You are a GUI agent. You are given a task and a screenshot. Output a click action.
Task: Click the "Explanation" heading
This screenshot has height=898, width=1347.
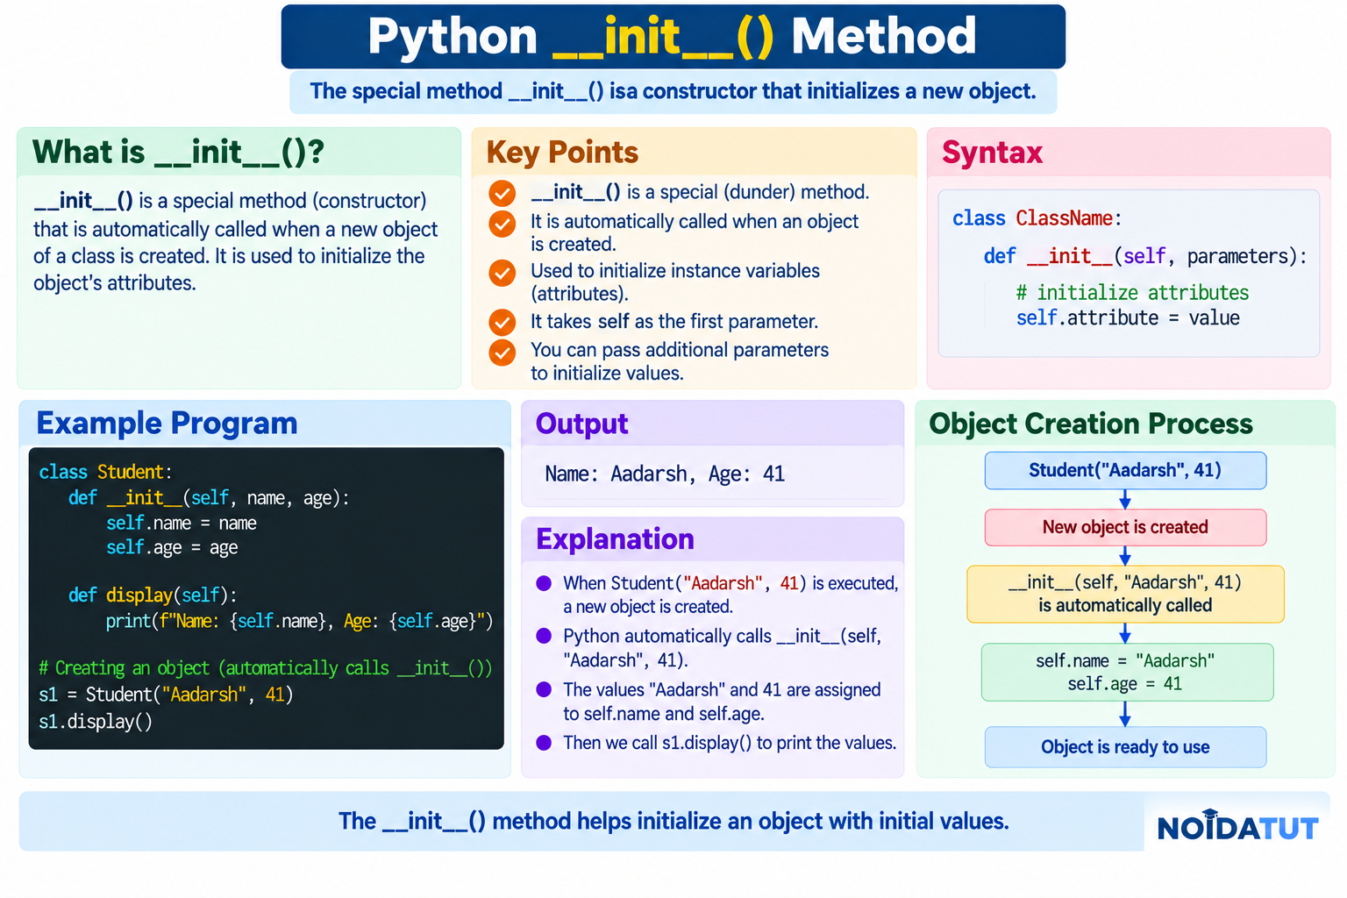pyautogui.click(x=615, y=539)
